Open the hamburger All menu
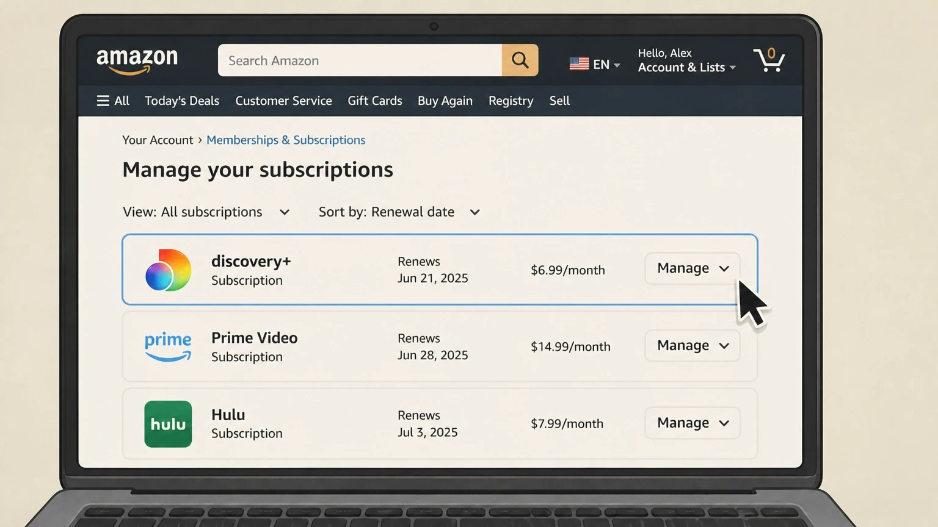The image size is (938, 527). click(x=113, y=101)
